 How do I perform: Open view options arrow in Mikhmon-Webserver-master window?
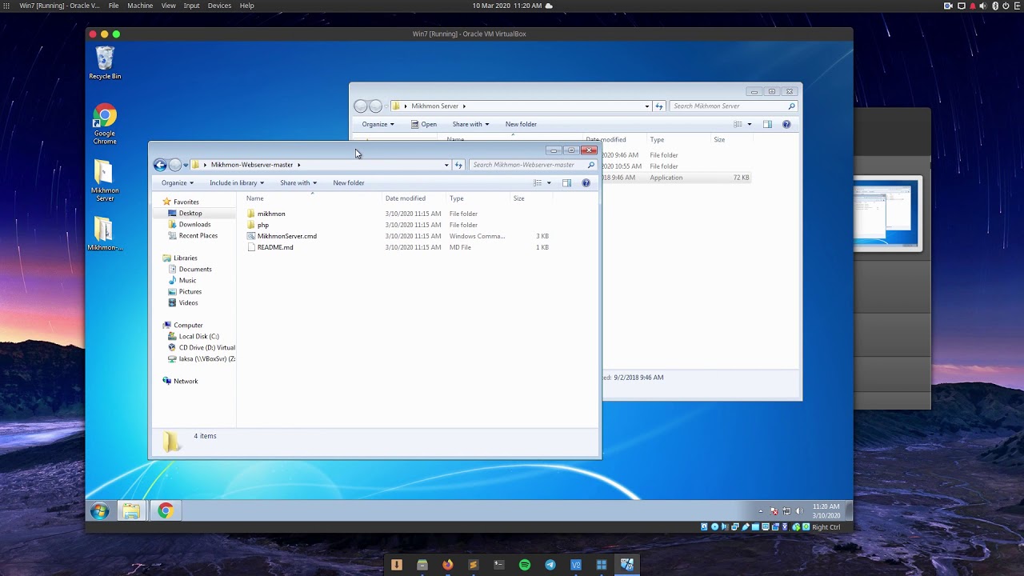(x=549, y=183)
